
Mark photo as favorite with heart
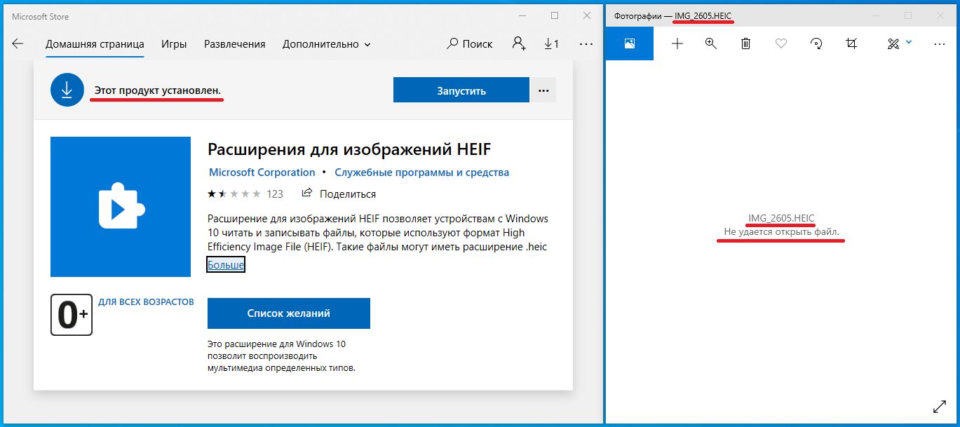tap(781, 43)
